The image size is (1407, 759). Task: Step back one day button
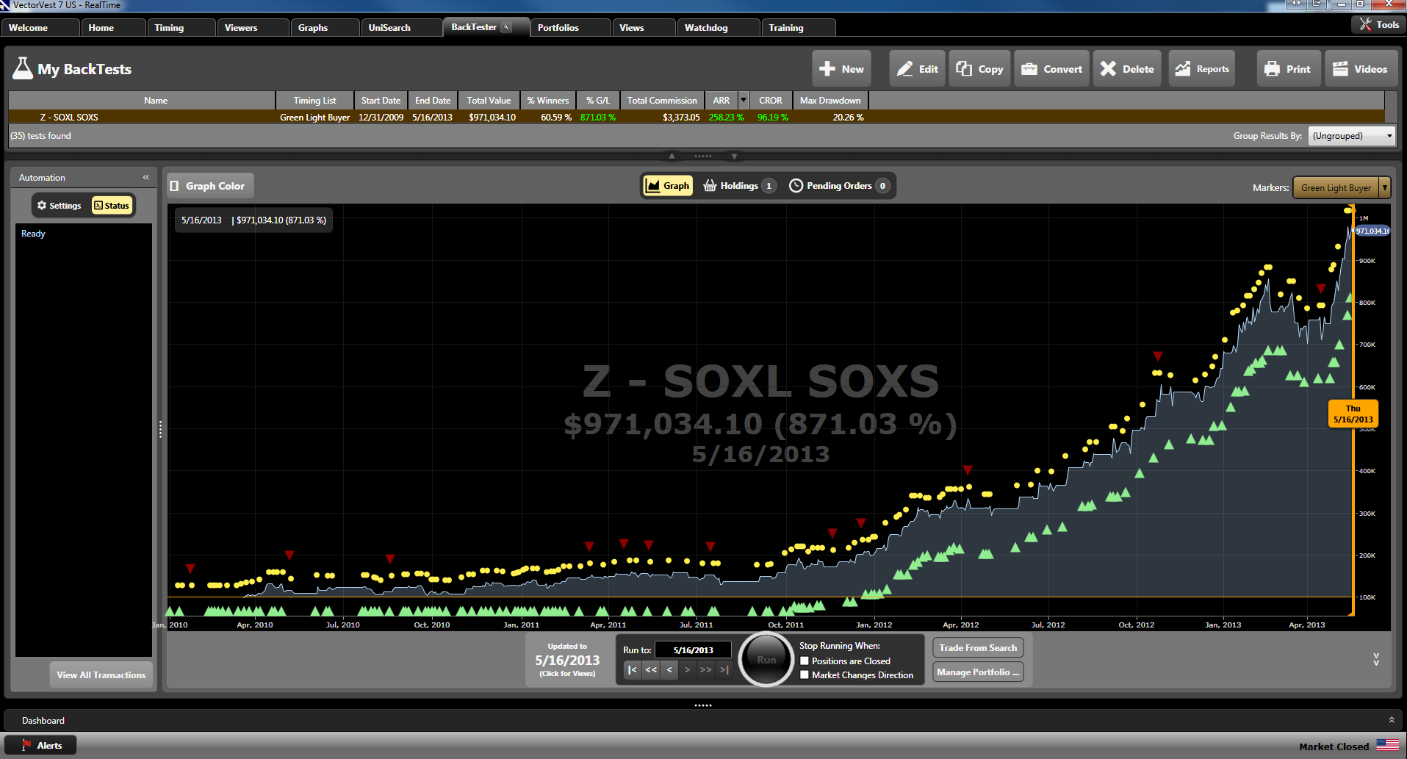pyautogui.click(x=669, y=669)
